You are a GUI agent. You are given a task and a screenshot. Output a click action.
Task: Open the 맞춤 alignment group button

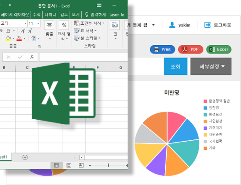coord(49,31)
